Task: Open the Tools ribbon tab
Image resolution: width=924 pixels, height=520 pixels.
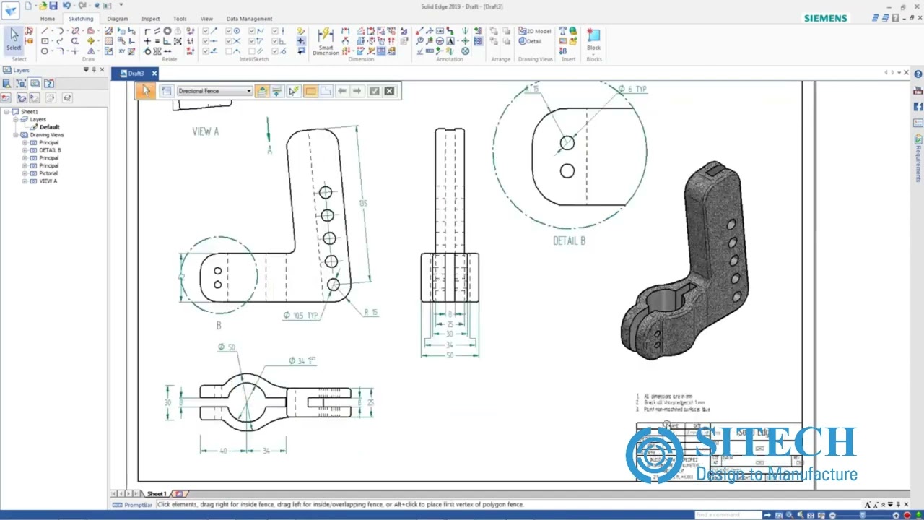Action: [x=180, y=19]
